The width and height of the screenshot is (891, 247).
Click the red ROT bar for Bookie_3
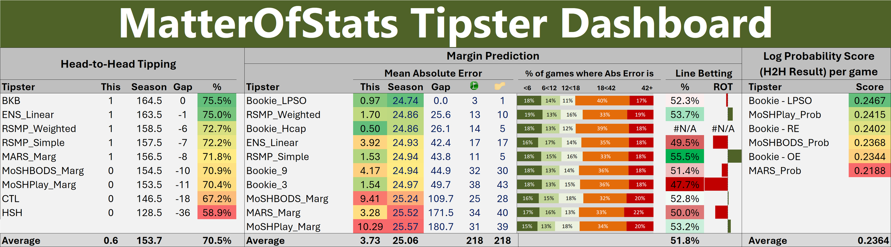[716, 184]
